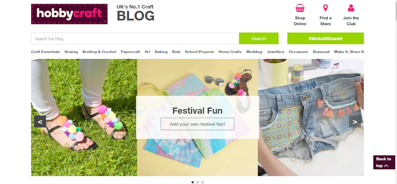This screenshot has width=397, height=184.
Task: Click the #MakeitShareit button
Action: point(325,38)
